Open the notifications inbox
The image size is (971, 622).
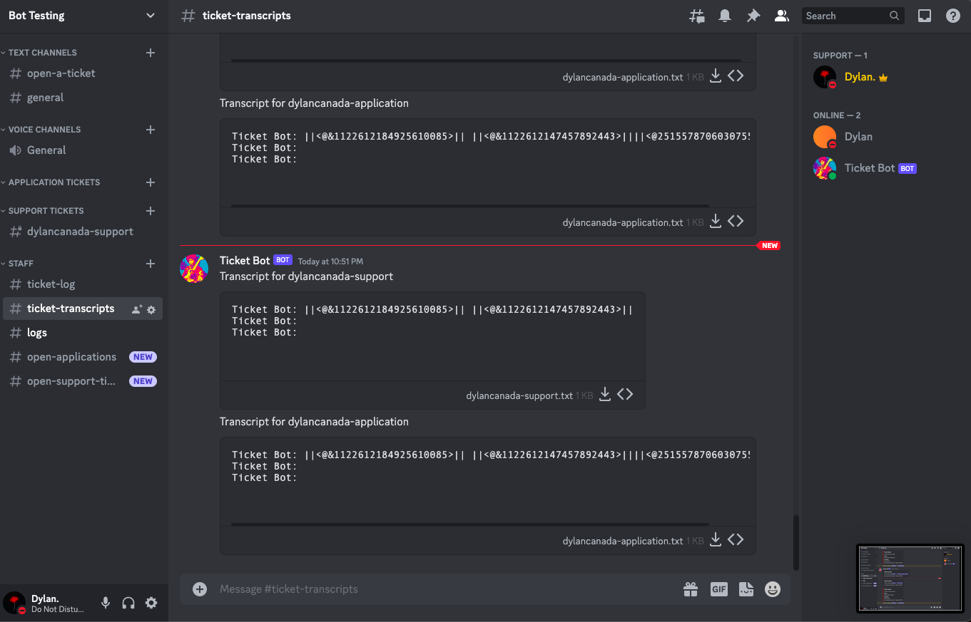coord(725,15)
